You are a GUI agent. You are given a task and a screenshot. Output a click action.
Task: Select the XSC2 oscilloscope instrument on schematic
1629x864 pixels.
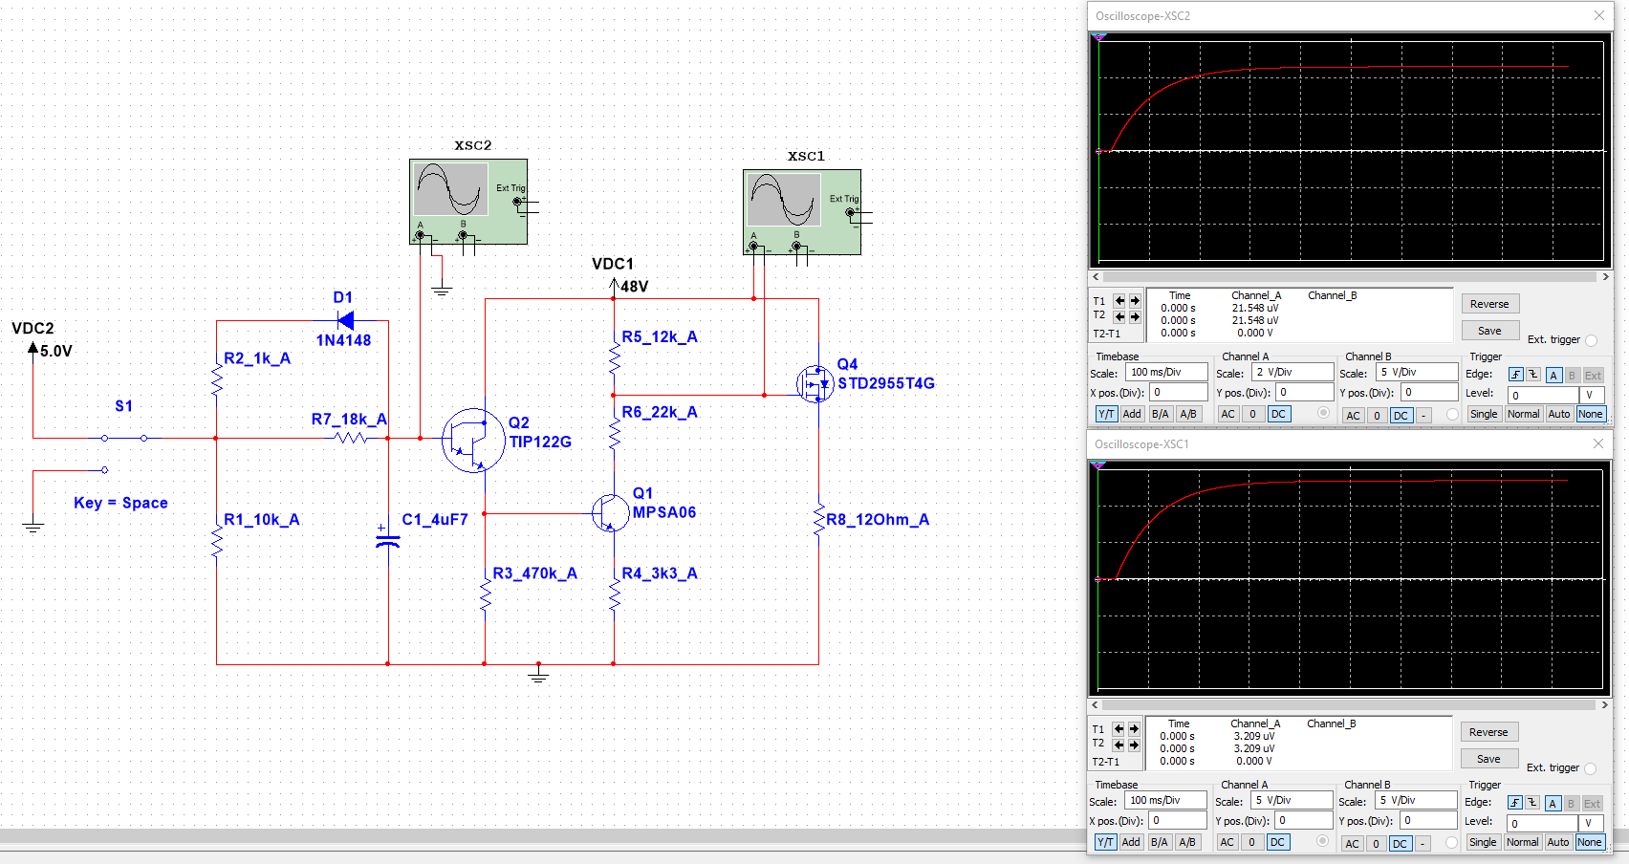pyautogui.click(x=467, y=201)
